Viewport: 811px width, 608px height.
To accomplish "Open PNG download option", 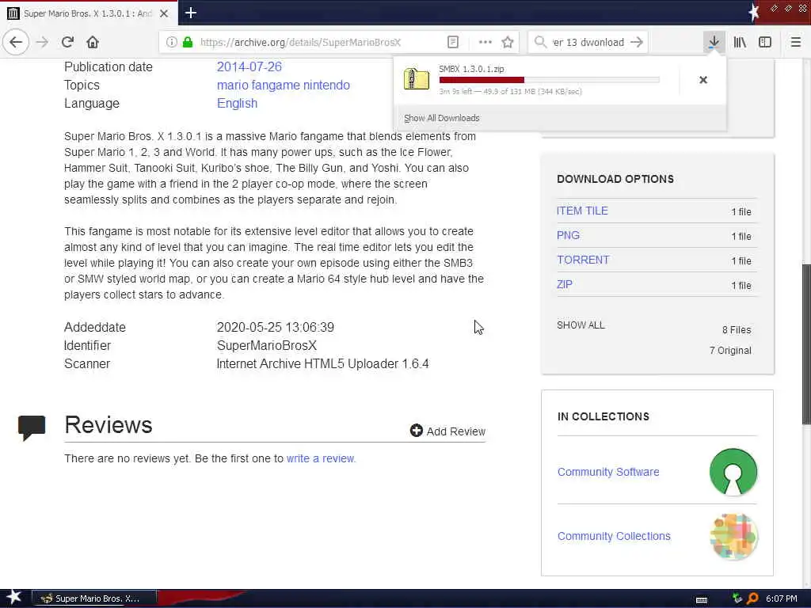I will (x=568, y=235).
